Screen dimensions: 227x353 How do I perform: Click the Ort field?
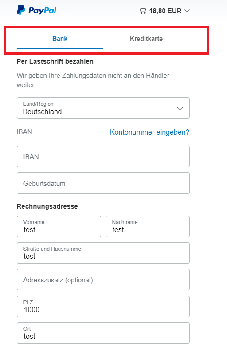point(103,333)
